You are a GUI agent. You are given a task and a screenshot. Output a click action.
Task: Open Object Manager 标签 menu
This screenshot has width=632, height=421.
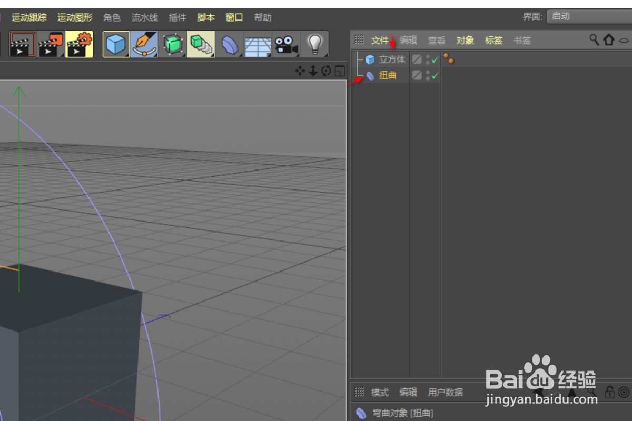coord(493,40)
